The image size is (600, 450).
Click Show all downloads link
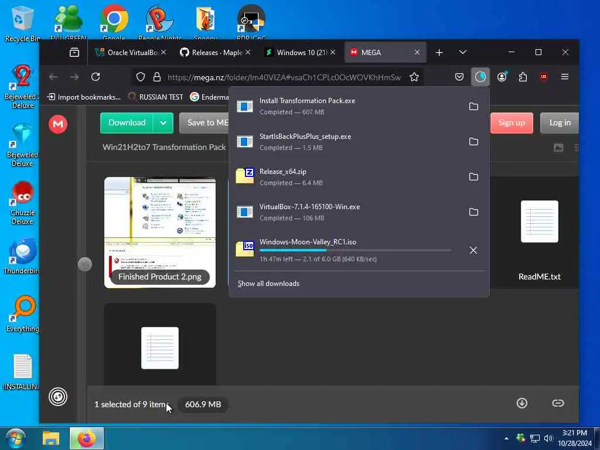click(x=268, y=284)
